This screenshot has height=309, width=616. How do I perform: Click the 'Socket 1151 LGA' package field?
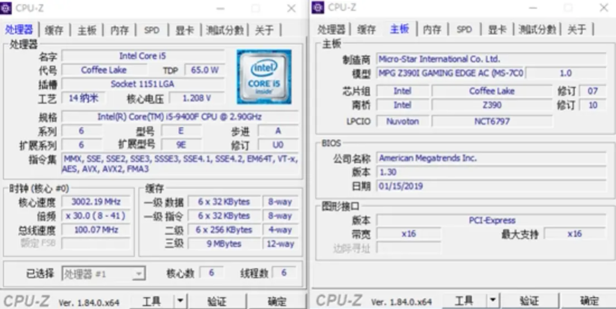143,84
